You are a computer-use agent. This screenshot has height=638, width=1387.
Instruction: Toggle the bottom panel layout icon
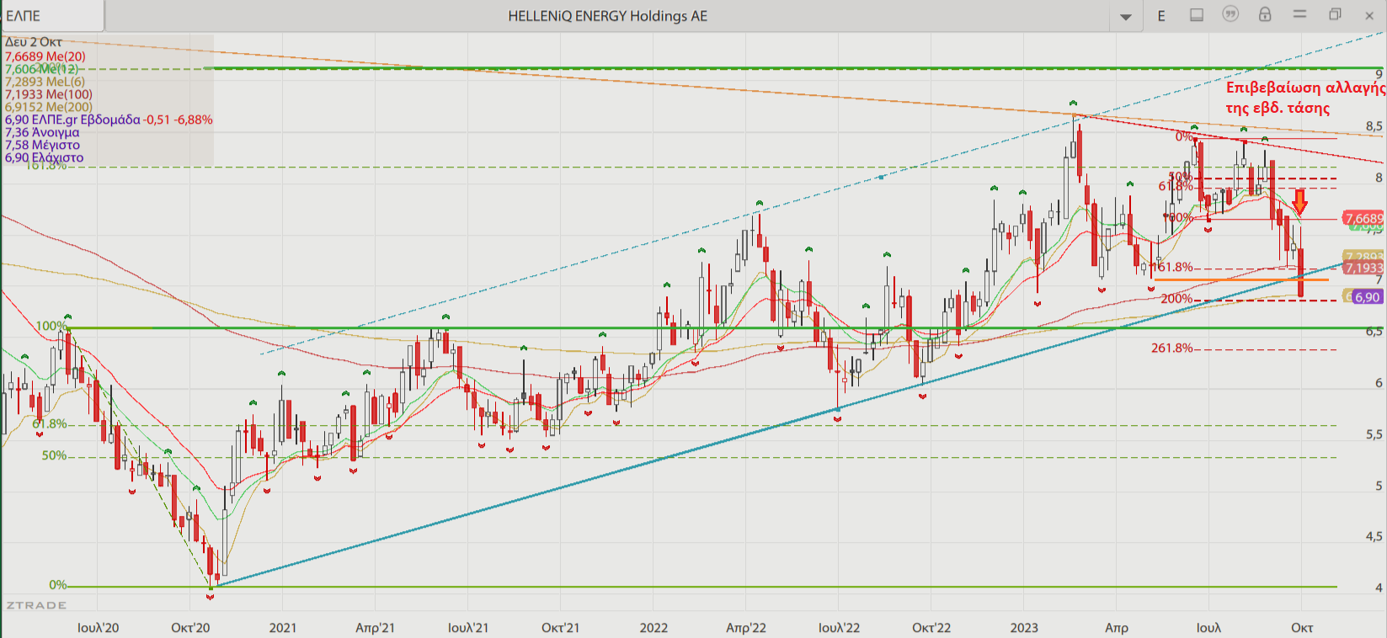1196,15
